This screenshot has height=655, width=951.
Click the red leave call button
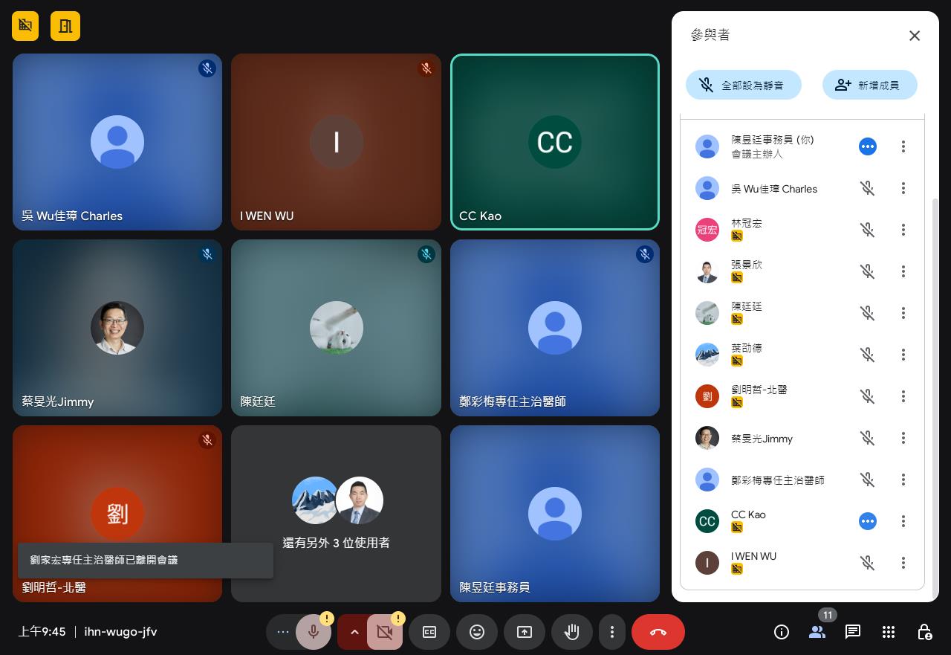(658, 632)
